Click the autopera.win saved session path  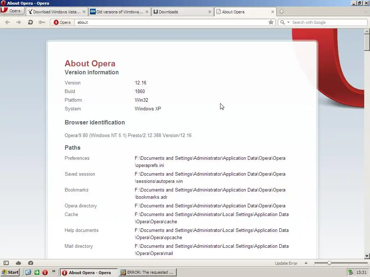[210, 177]
